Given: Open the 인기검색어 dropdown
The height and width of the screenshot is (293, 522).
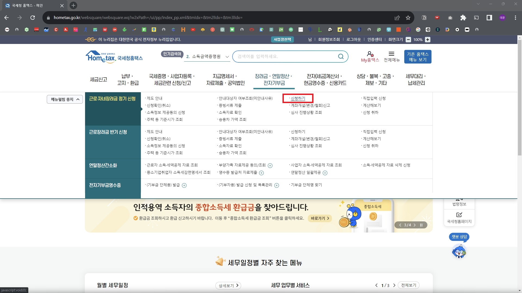Looking at the screenshot, I should coord(227,57).
